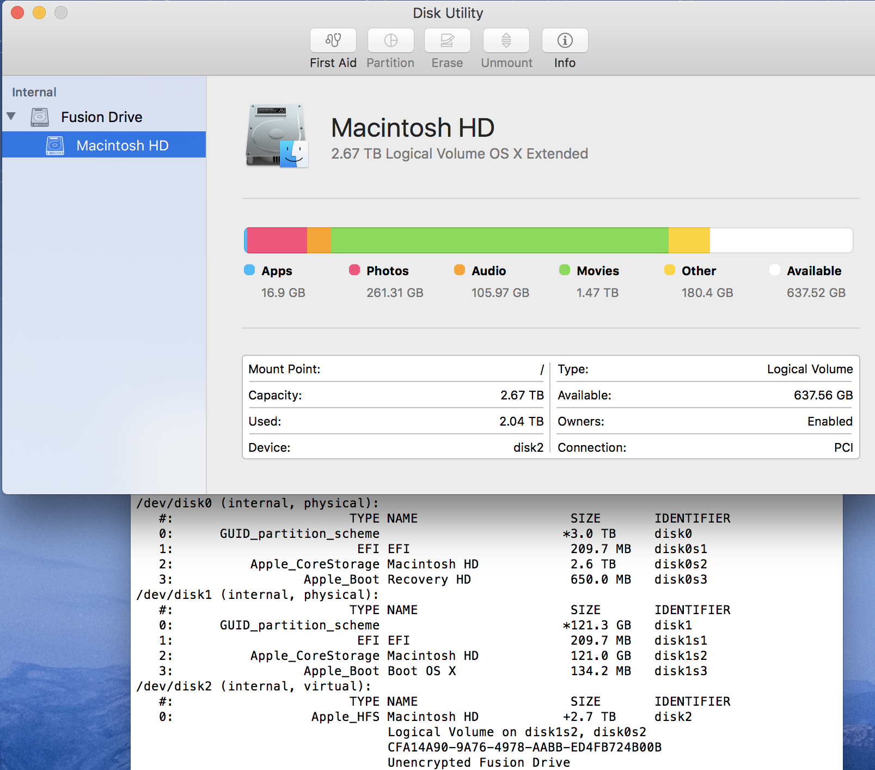The height and width of the screenshot is (770, 875).
Task: Click the large Macintosh HD drive image
Action: pos(277,136)
